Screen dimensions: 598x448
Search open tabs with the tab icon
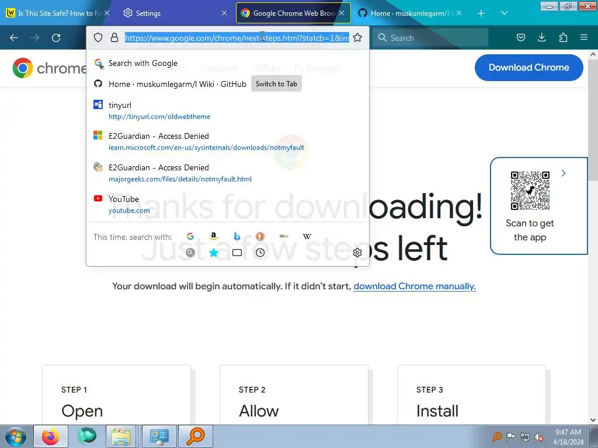pyautogui.click(x=237, y=252)
